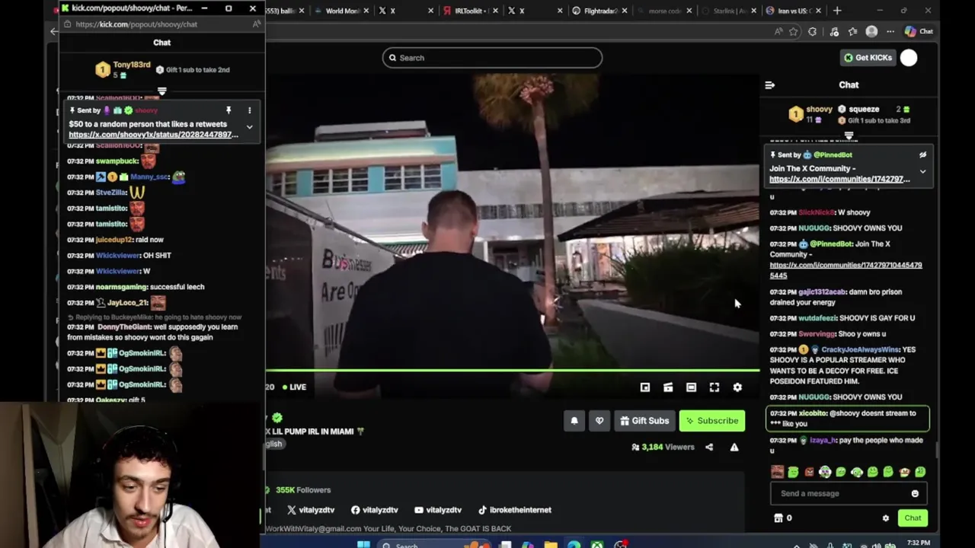Enter fullscreen mode on the video player
The width and height of the screenshot is (975, 548).
tap(714, 387)
